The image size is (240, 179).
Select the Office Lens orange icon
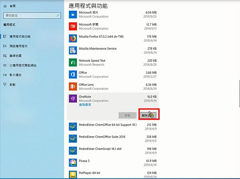click(x=73, y=86)
